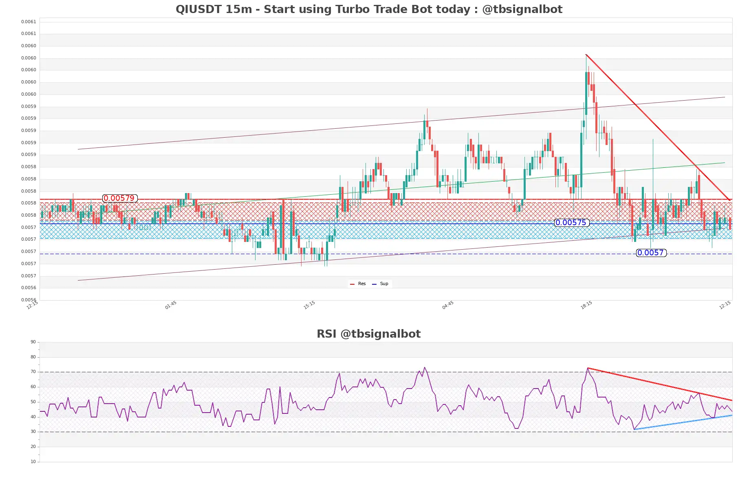Click the 15:15 time axis label
The width and height of the screenshot is (738, 492).
coord(309,305)
